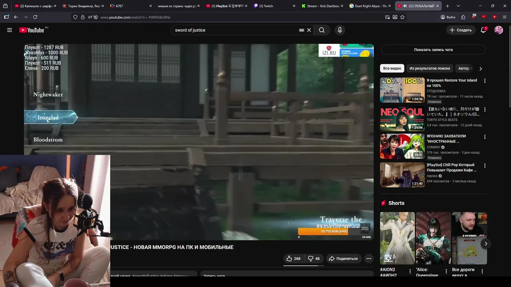This screenshot has width=511, height=287.
Task: Open the #AION2 short thumbnail
Action: pyautogui.click(x=397, y=238)
